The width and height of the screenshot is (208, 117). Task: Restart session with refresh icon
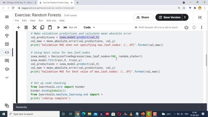[194, 27]
